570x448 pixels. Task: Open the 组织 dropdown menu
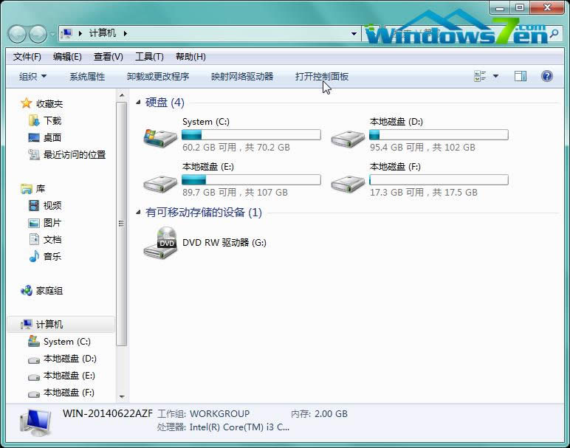pyautogui.click(x=32, y=76)
